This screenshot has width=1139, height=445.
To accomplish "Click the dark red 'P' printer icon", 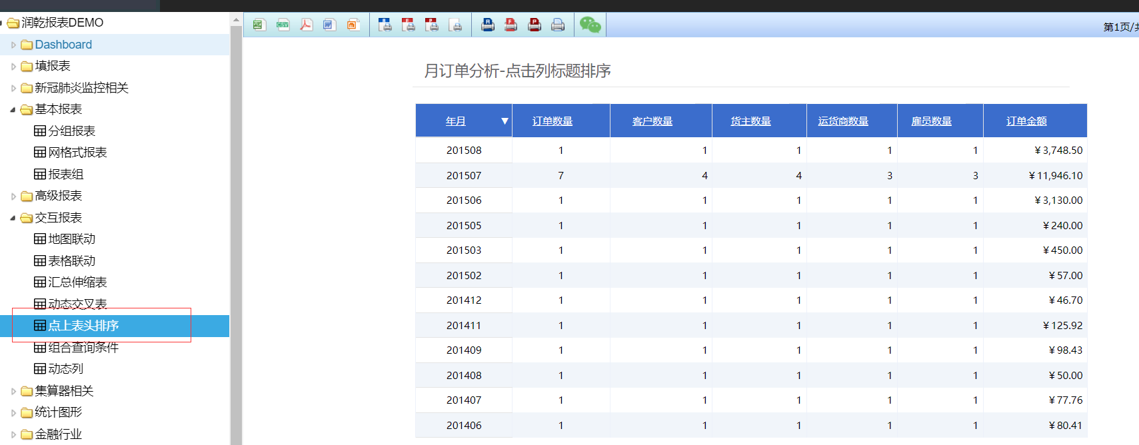I will 535,25.
